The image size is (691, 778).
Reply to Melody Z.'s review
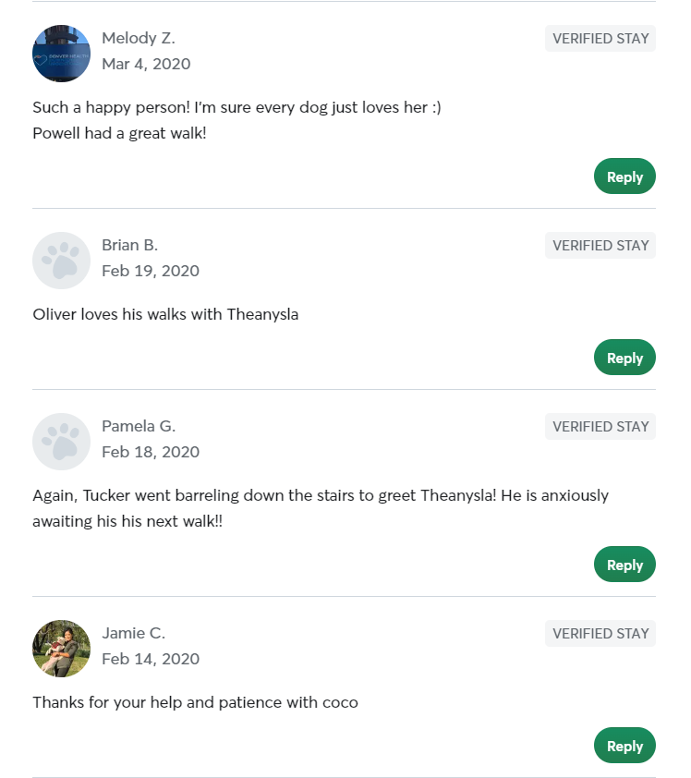tap(624, 176)
